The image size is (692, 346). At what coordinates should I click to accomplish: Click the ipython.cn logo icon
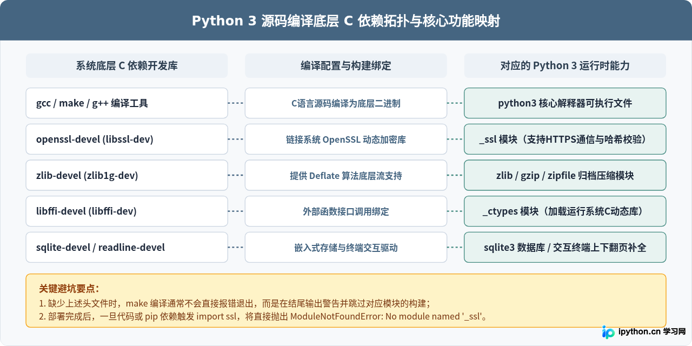609,332
